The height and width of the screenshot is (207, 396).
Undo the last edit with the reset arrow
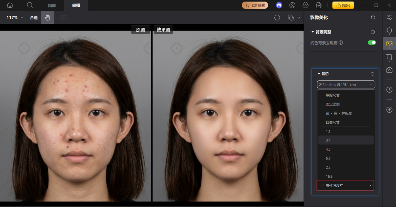coord(277,17)
